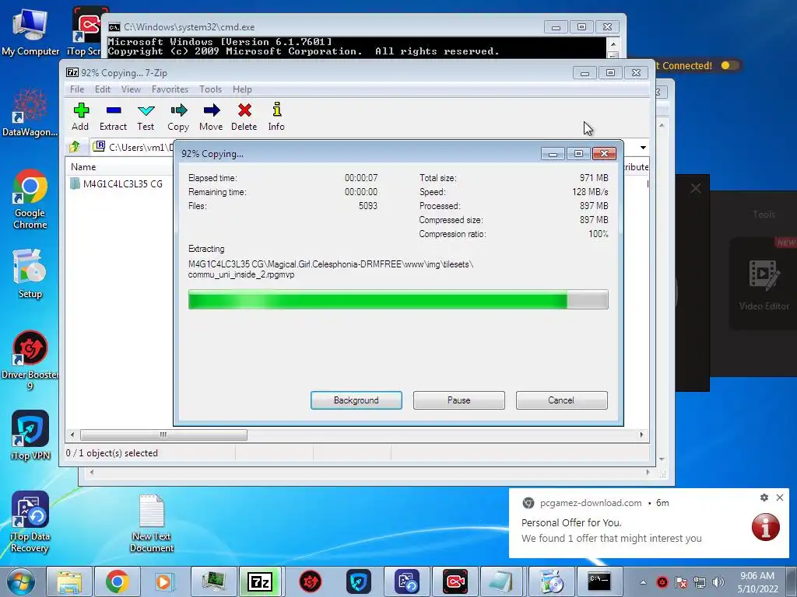
Task: Open the File menu in 7-Zip
Action: coord(77,89)
